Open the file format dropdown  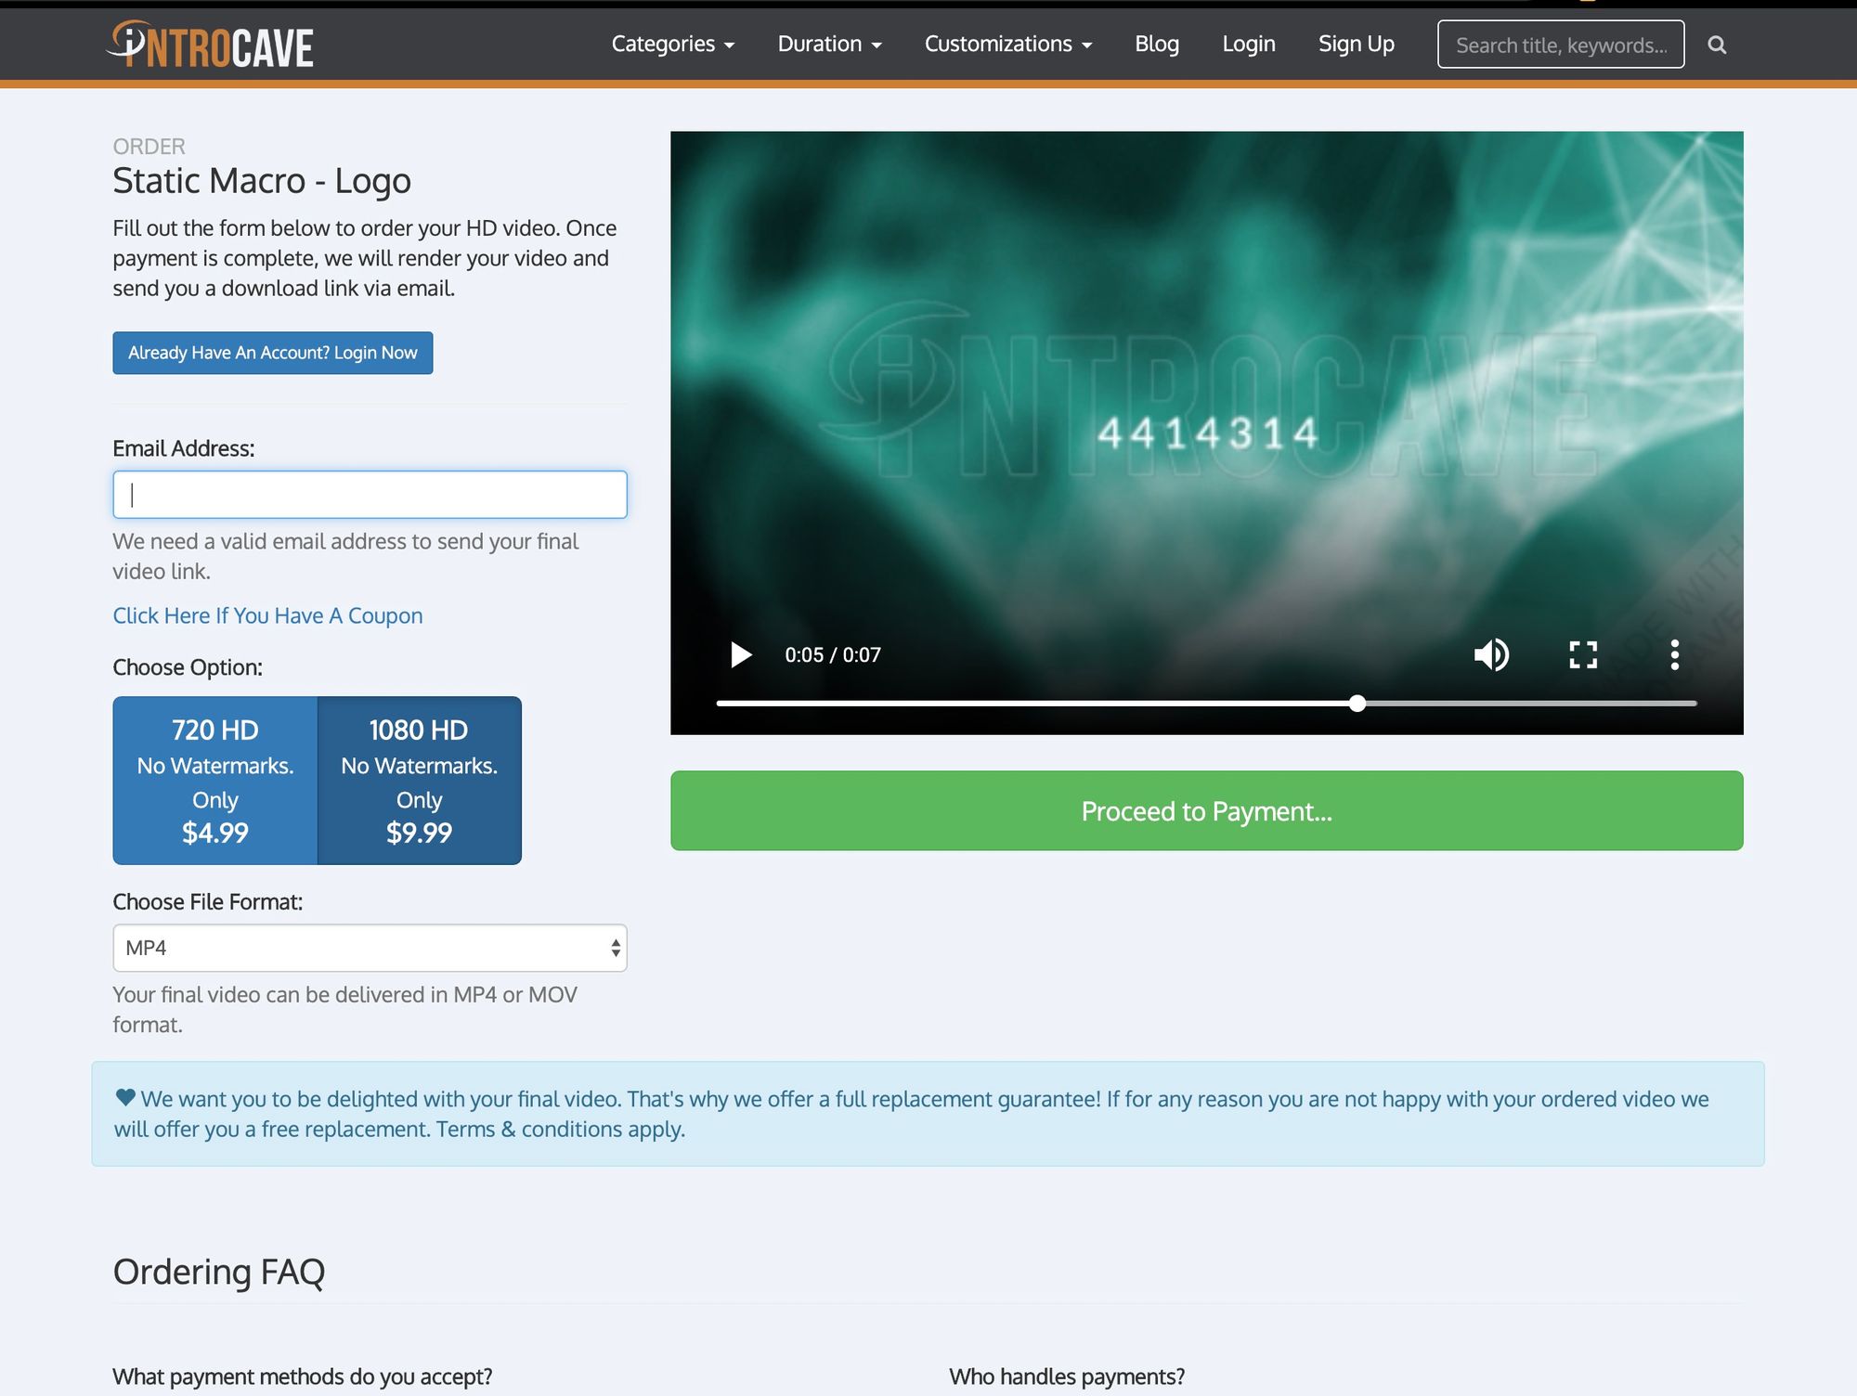pyautogui.click(x=370, y=948)
